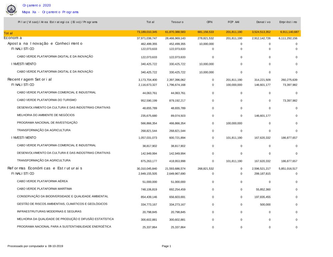Select the 'Donativo' column header
Viewport: 333px width, 257px height.
point(263,22)
